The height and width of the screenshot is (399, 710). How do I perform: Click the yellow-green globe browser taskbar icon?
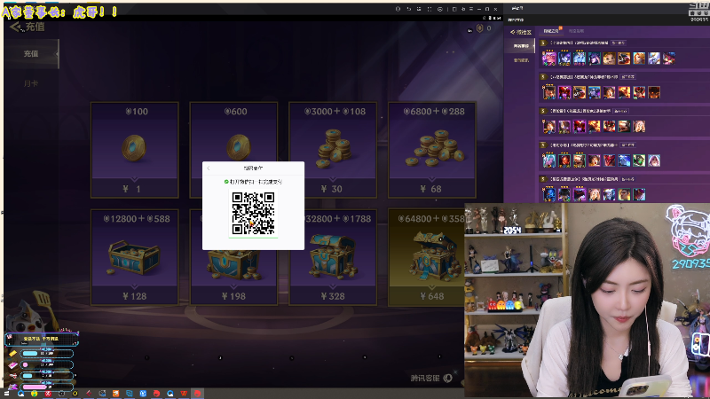pyautogui.click(x=34, y=394)
